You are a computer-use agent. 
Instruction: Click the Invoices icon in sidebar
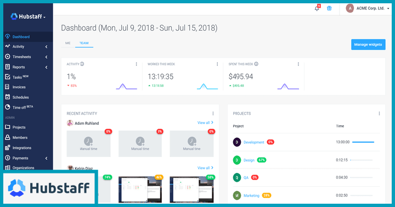coord(7,87)
